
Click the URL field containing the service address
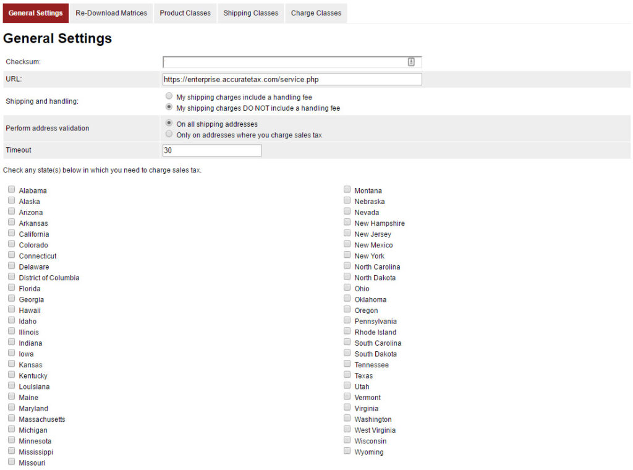[292, 79]
